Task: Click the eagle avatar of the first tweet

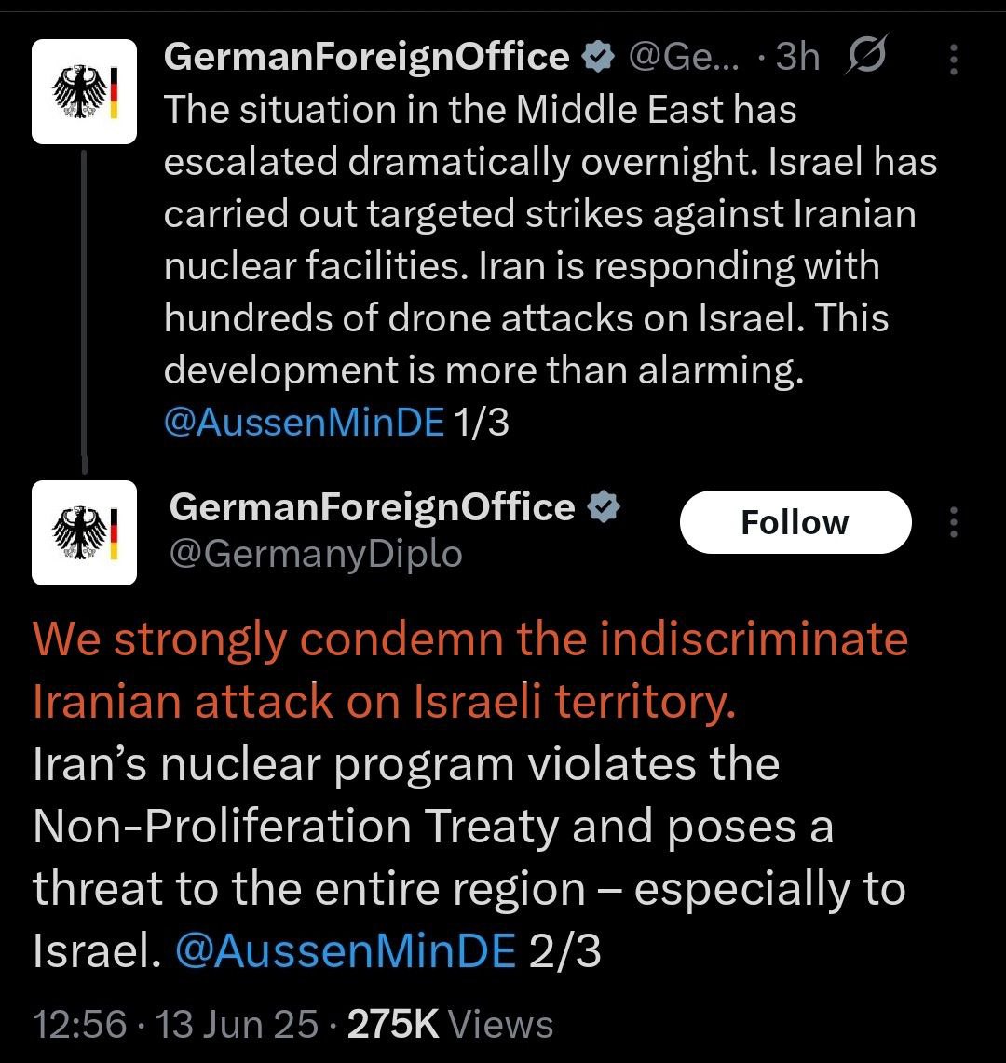Action: 85,92
